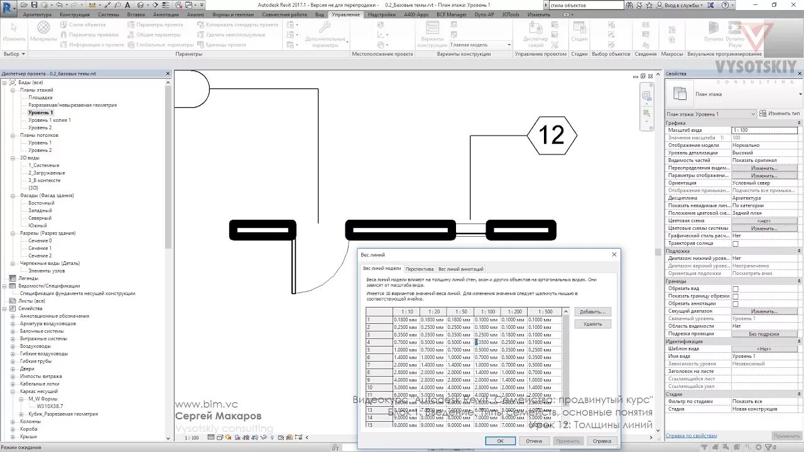The height and width of the screenshot is (452, 804).
Task: Click the Цветовая схема <нет> button
Action: [764, 221]
